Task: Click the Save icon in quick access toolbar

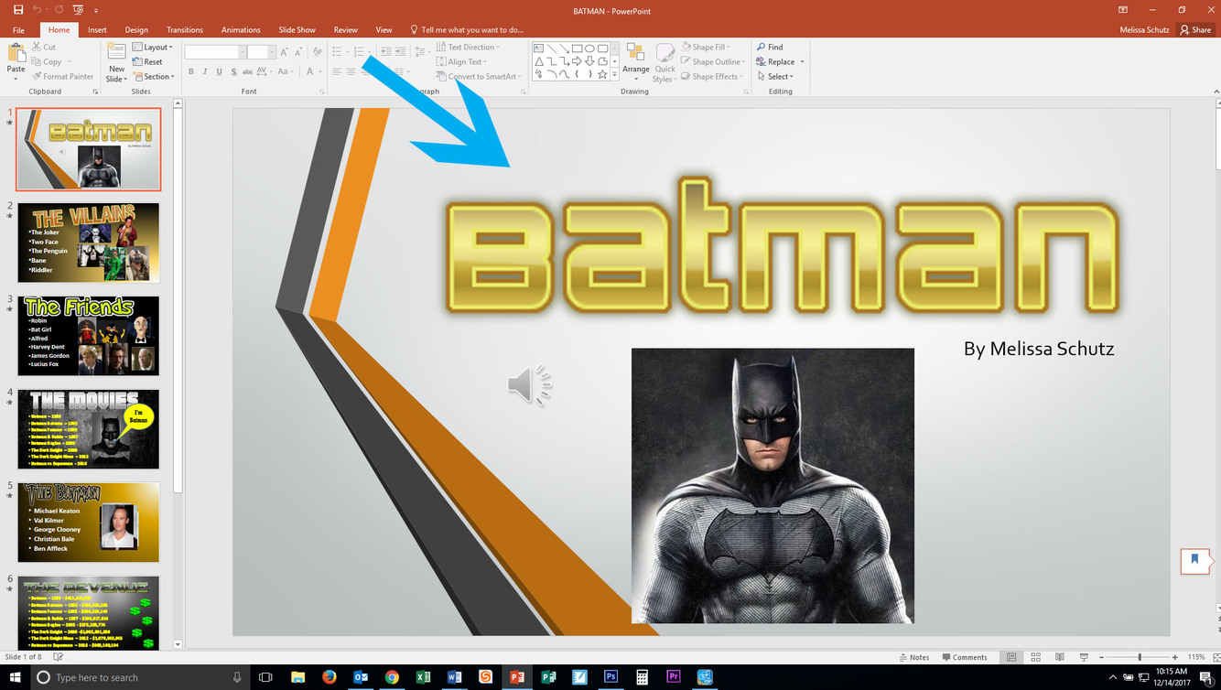Action: click(18, 9)
